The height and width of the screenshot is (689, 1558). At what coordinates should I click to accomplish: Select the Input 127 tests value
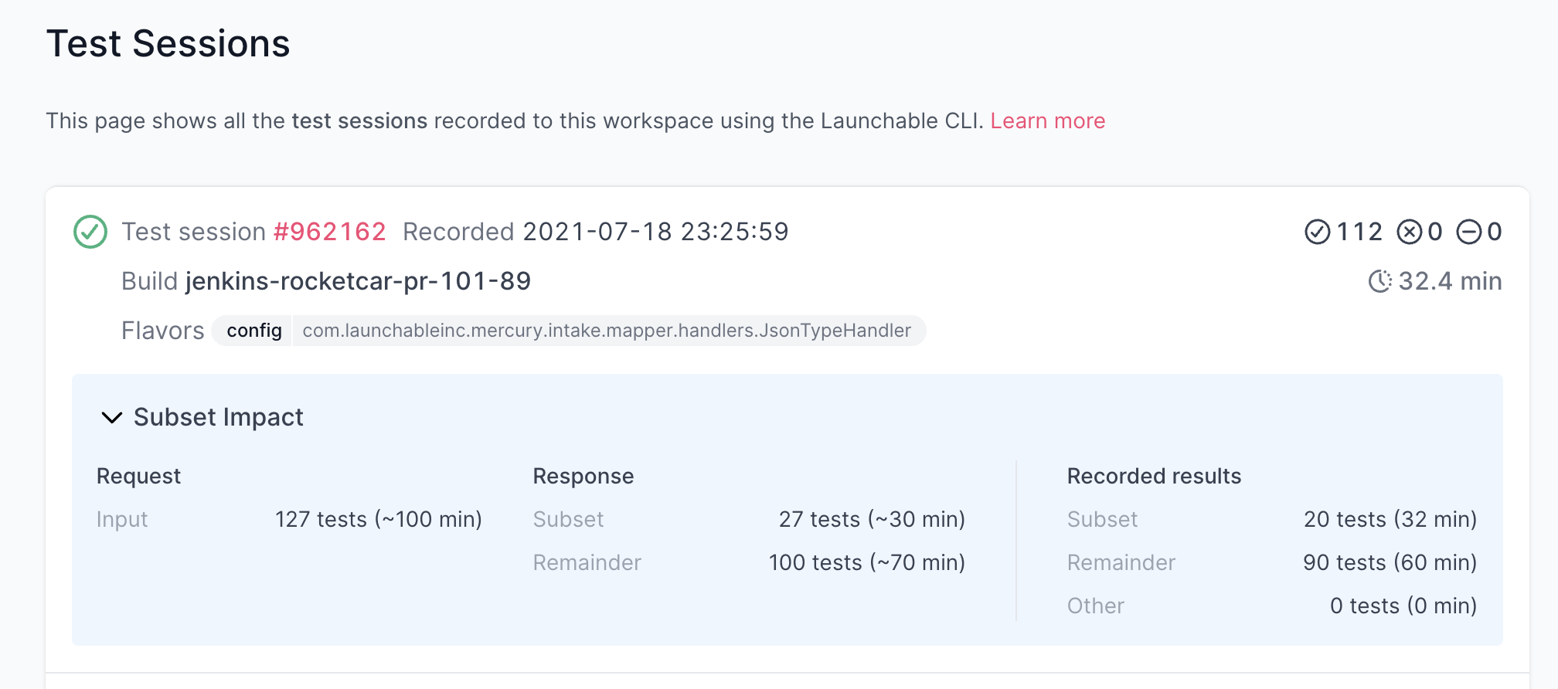(x=379, y=519)
